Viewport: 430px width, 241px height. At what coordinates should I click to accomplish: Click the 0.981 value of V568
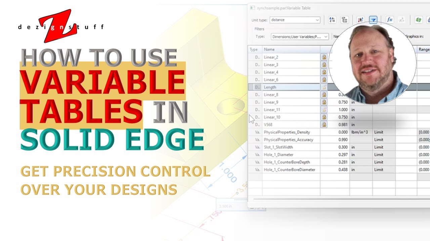342,125
